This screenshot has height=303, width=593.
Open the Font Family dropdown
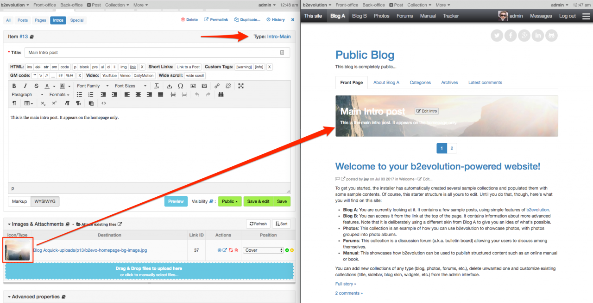click(x=93, y=86)
